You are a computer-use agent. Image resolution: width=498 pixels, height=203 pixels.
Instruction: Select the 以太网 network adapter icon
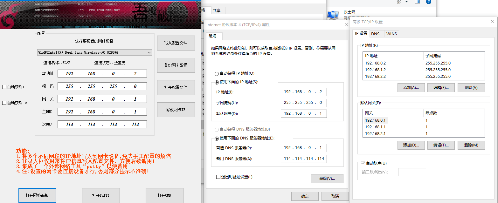coord(333,15)
